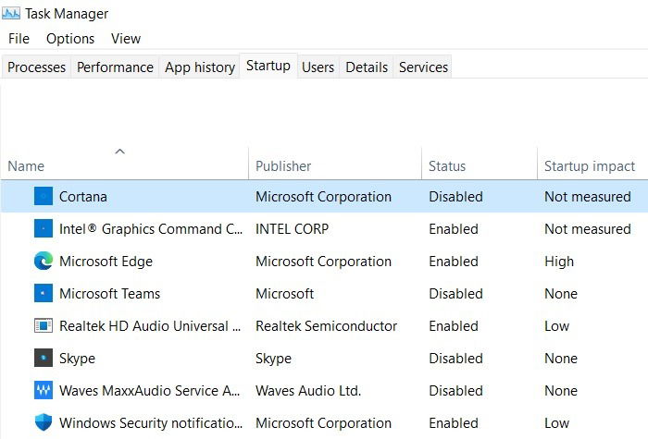Click the Microsoft Edge icon
Screen dimensions: 648x439
[44, 261]
